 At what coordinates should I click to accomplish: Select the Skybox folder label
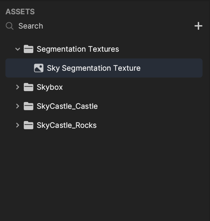click(50, 87)
